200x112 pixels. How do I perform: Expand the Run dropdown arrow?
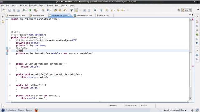point(32,10)
